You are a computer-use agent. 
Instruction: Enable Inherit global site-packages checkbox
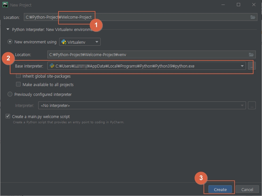tap(18, 76)
